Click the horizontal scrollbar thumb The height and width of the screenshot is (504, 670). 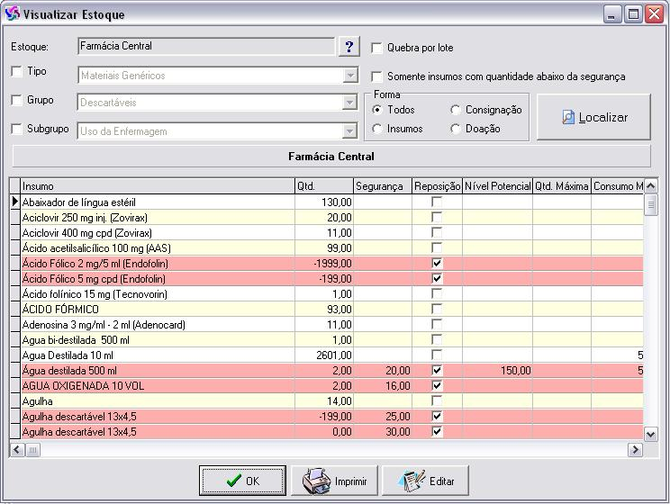(32, 449)
